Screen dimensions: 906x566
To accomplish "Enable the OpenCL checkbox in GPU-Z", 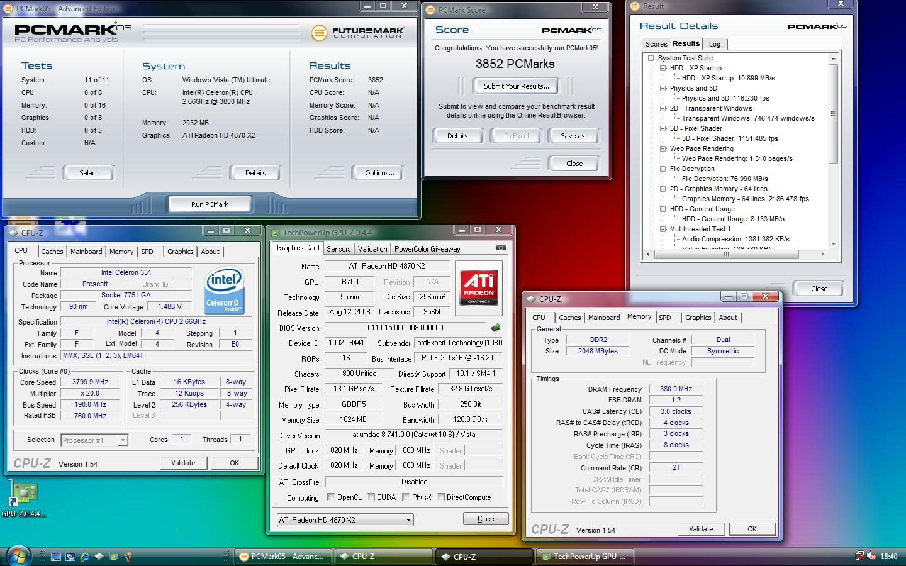I will (332, 497).
